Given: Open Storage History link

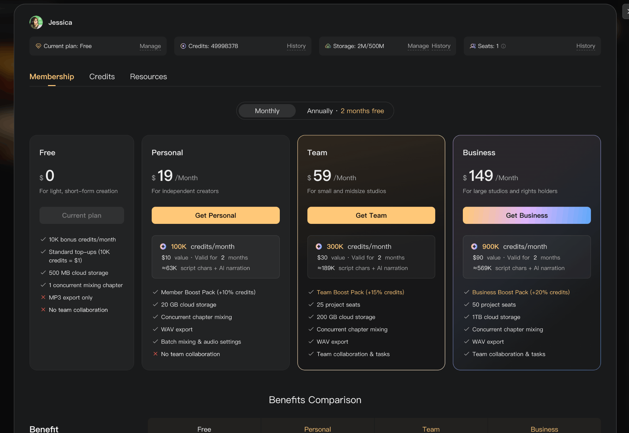Looking at the screenshot, I should click(441, 46).
